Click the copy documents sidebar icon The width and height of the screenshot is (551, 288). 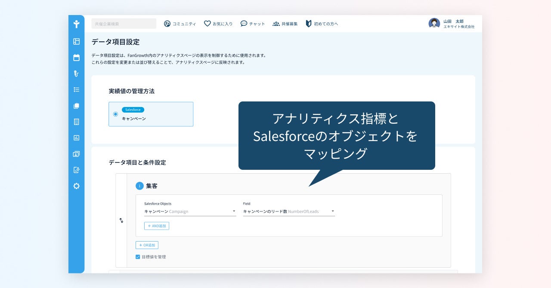(x=76, y=106)
